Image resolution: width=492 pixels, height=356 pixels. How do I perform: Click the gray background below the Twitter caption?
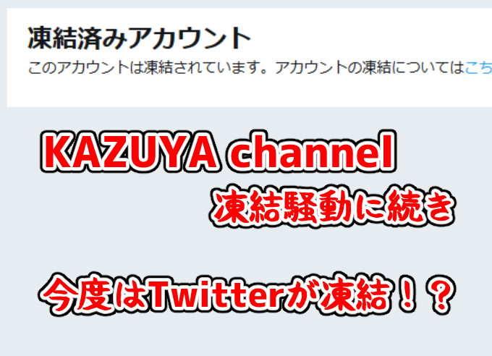click(x=246, y=337)
